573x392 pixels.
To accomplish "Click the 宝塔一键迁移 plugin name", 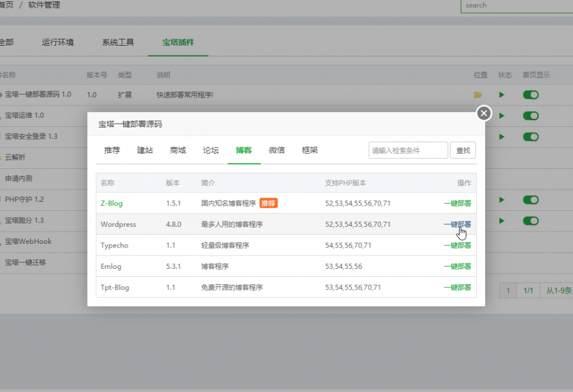I will (x=25, y=263).
